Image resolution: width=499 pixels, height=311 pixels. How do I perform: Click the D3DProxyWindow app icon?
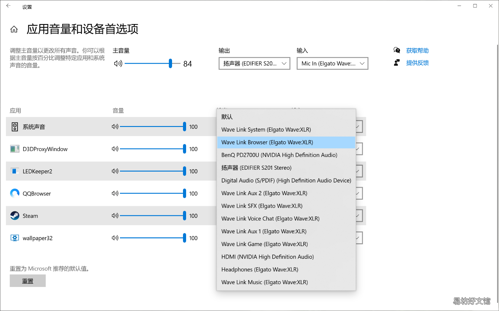point(15,149)
